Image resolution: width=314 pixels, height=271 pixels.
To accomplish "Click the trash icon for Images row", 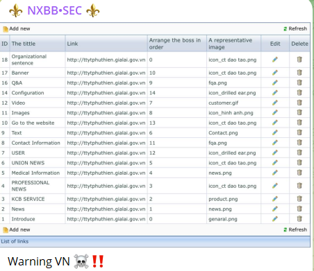I will 299,113.
